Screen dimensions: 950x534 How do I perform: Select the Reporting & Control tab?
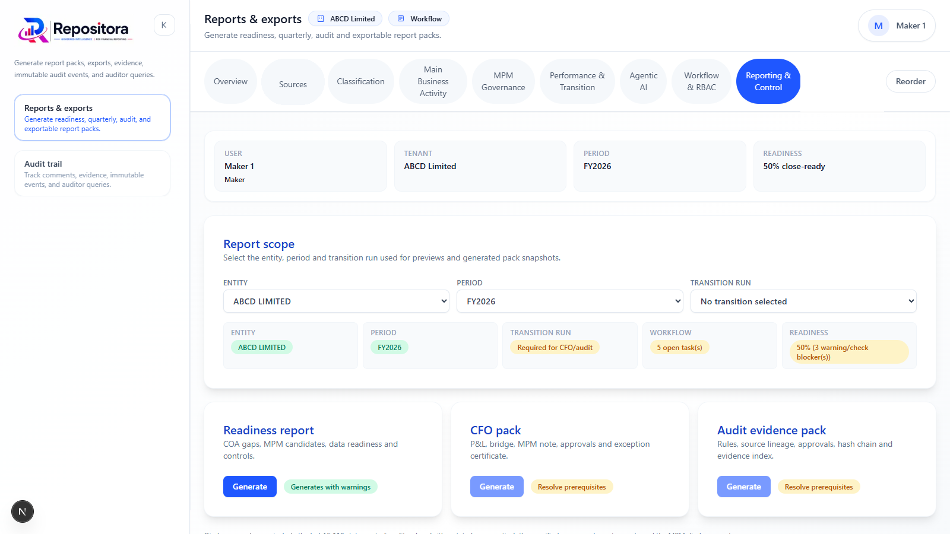(768, 81)
